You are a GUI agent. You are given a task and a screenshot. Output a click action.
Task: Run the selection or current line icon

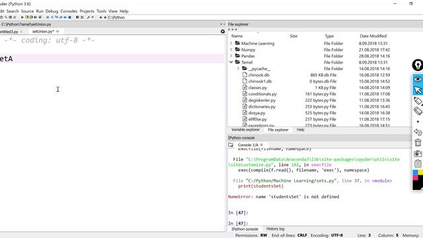tap(36, 17)
